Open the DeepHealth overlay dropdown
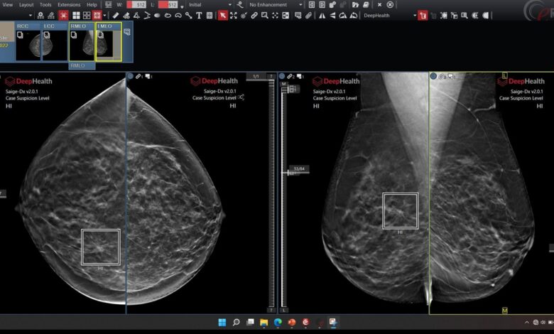Image resolution: width=554 pixels, height=334 pixels. coord(390,15)
